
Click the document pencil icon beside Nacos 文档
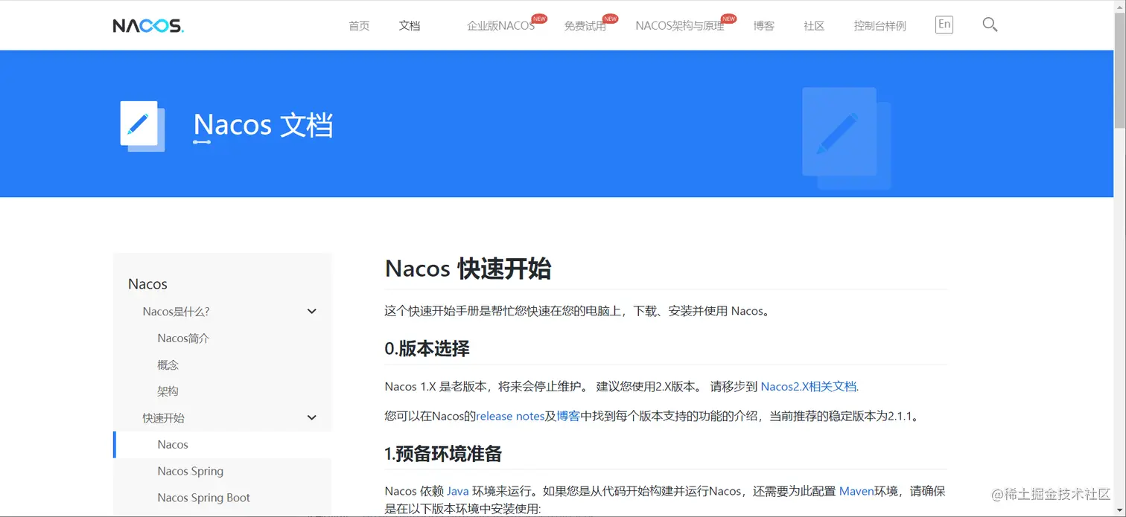(142, 126)
